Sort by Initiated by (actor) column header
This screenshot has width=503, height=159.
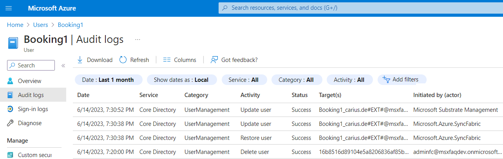437,95
